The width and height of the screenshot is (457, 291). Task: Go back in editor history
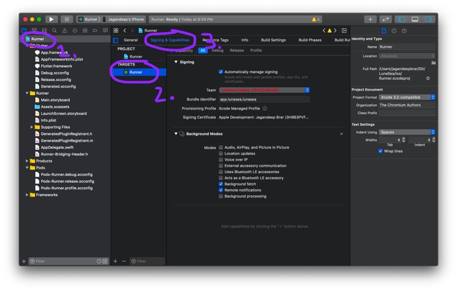click(x=125, y=30)
